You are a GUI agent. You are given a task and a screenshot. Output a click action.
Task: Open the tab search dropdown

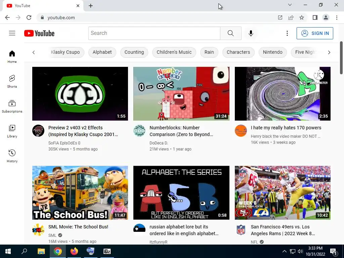point(290,5)
